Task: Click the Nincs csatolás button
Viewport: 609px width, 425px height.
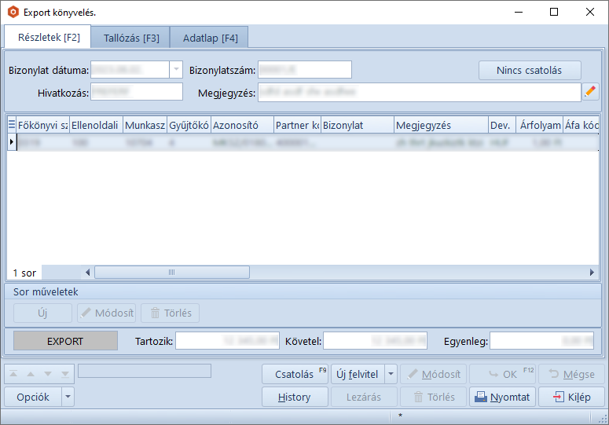Action: (529, 70)
